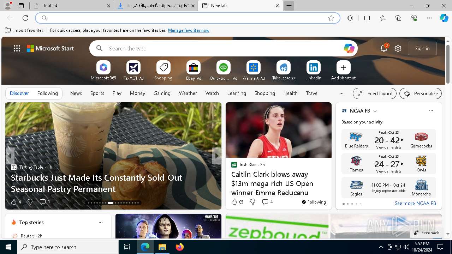The height and width of the screenshot is (254, 452).
Task: Click Import favorites
Action: click(x=24, y=30)
